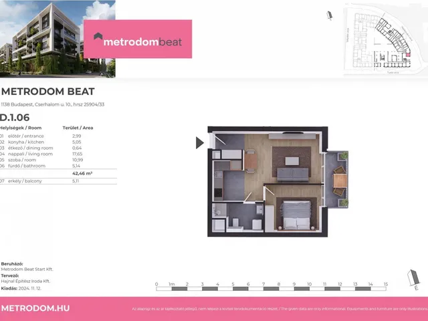Screen dimensions: 428x321
Task: Click the building orientation icon at bottom right
Action: [x=413, y=278]
